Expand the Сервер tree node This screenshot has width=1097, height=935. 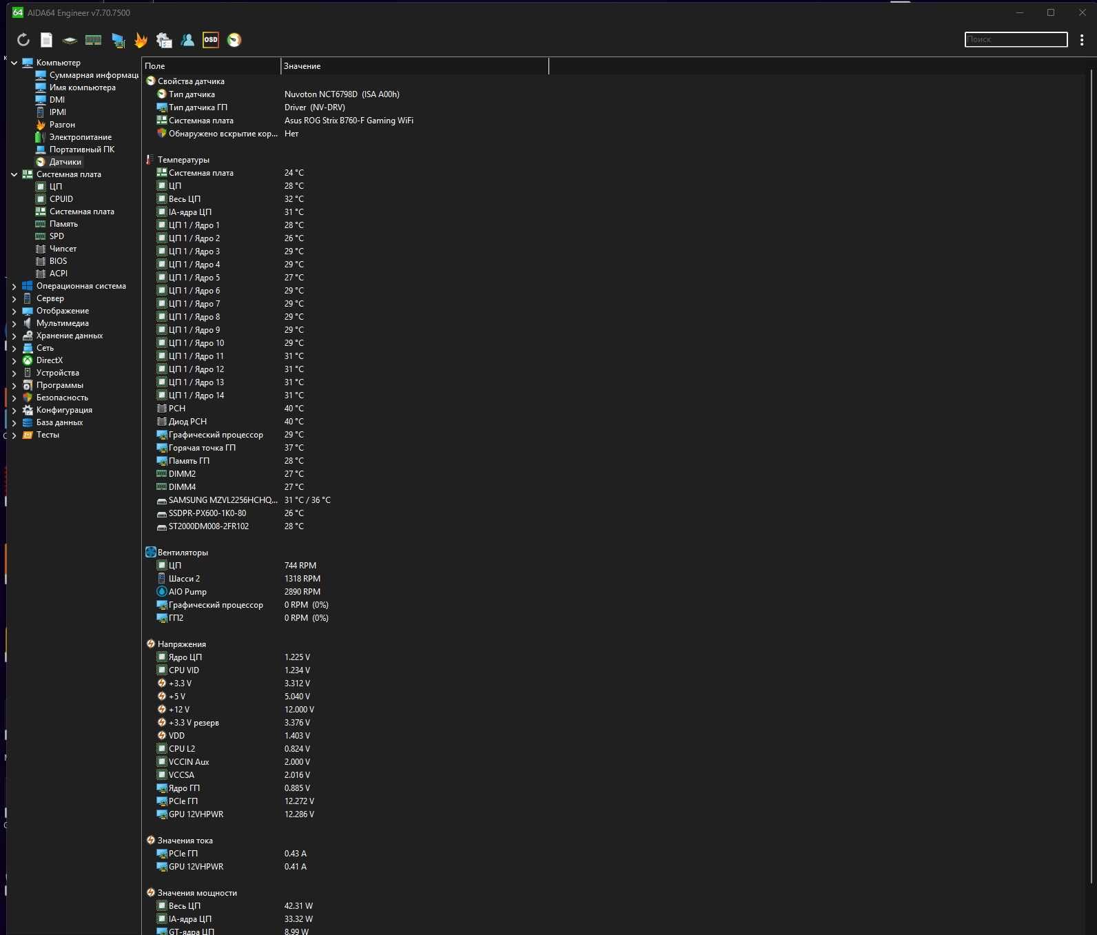(x=14, y=298)
